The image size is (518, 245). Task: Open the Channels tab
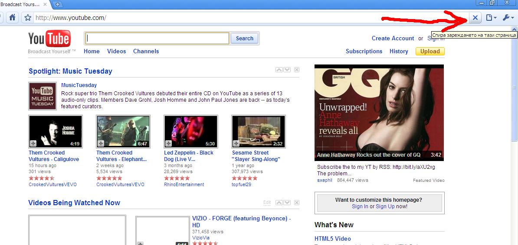point(146,51)
